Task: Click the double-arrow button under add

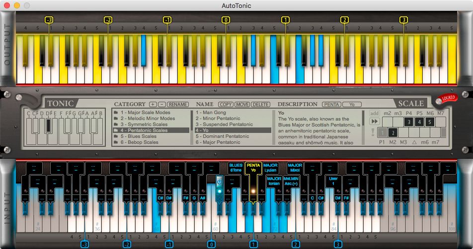Action: (x=374, y=122)
